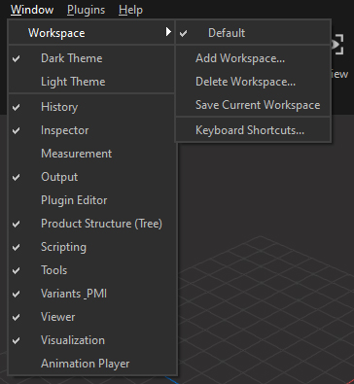Open the Workspace submenu arrow
Viewport: 354px width, 384px height.
click(168, 32)
